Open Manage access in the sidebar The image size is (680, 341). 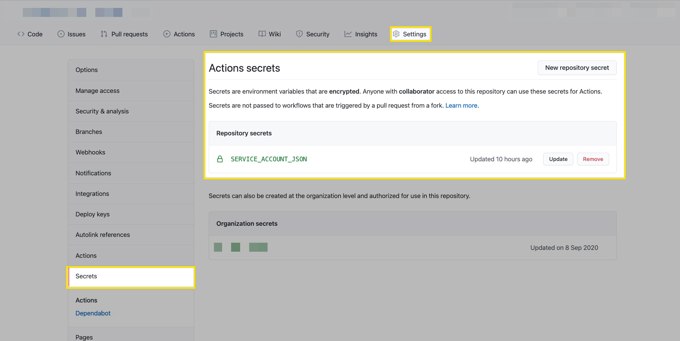click(131, 91)
